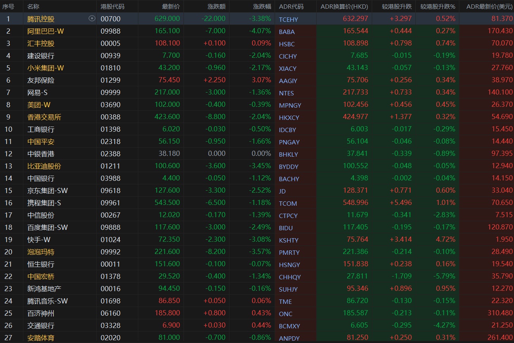Select the HK stock code 03988
The image size is (514, 343).
(x=111, y=178)
